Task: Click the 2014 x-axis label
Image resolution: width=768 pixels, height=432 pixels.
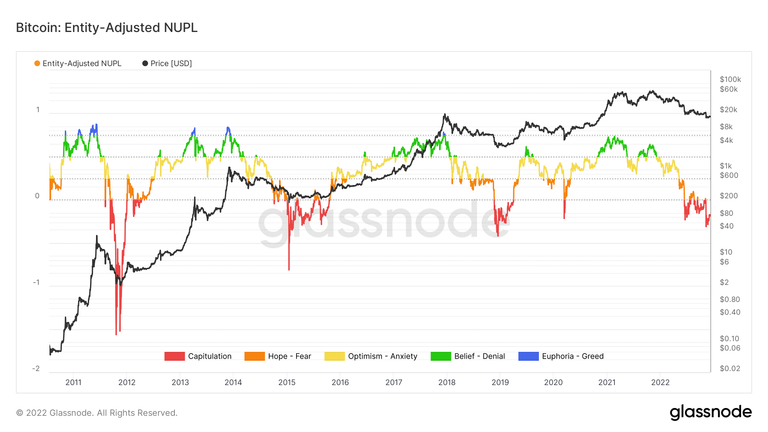Action: tap(233, 383)
